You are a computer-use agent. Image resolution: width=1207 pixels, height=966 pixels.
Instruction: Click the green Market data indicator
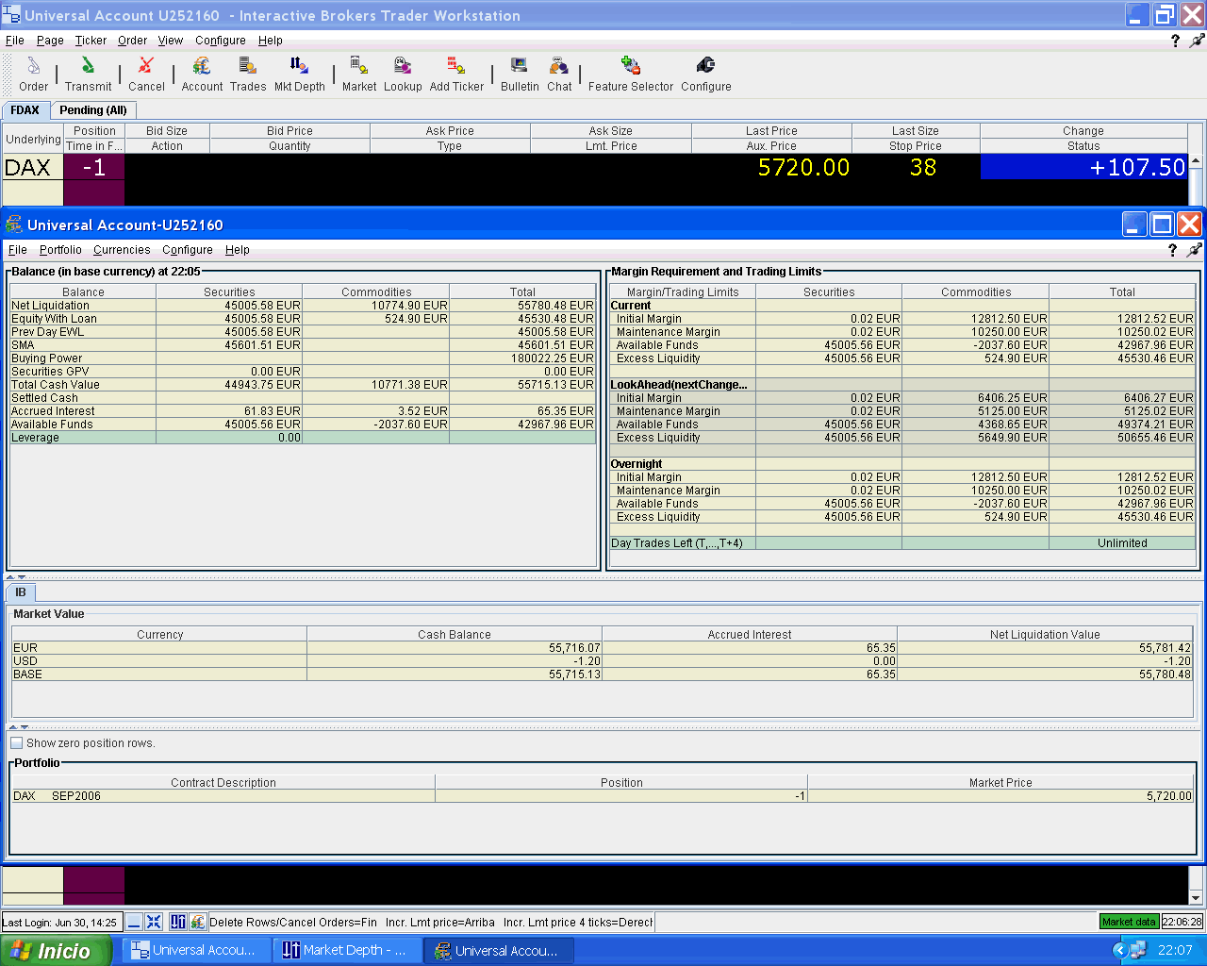(x=1129, y=922)
